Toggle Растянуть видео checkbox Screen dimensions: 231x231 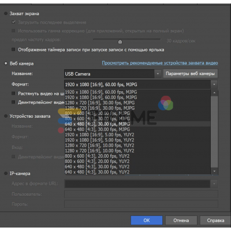coord(13,94)
